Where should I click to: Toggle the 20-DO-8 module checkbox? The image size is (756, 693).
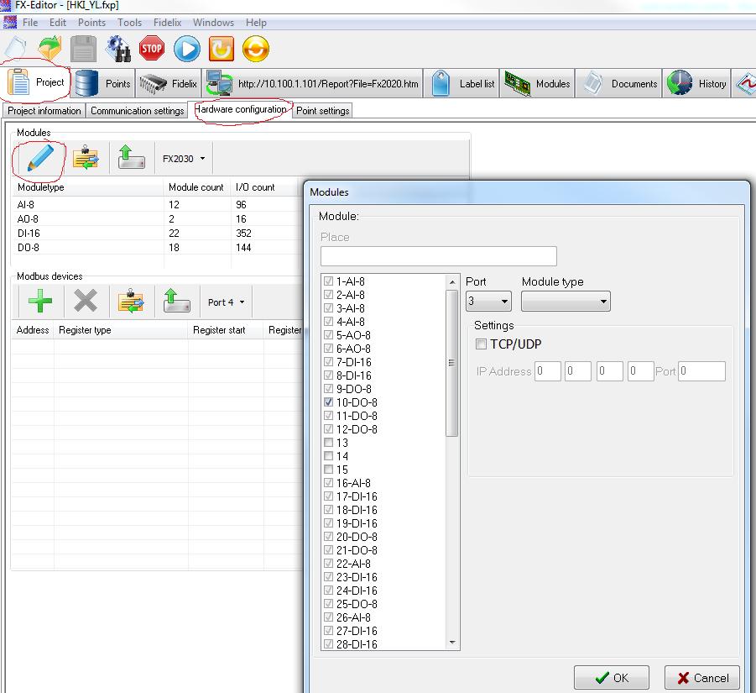pyautogui.click(x=328, y=536)
